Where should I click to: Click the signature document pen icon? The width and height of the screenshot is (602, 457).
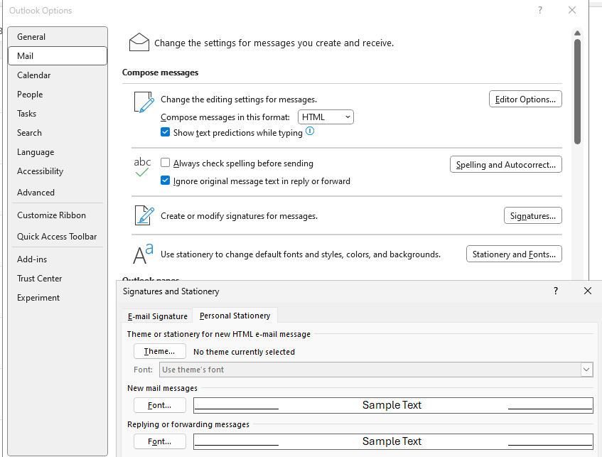tap(144, 215)
